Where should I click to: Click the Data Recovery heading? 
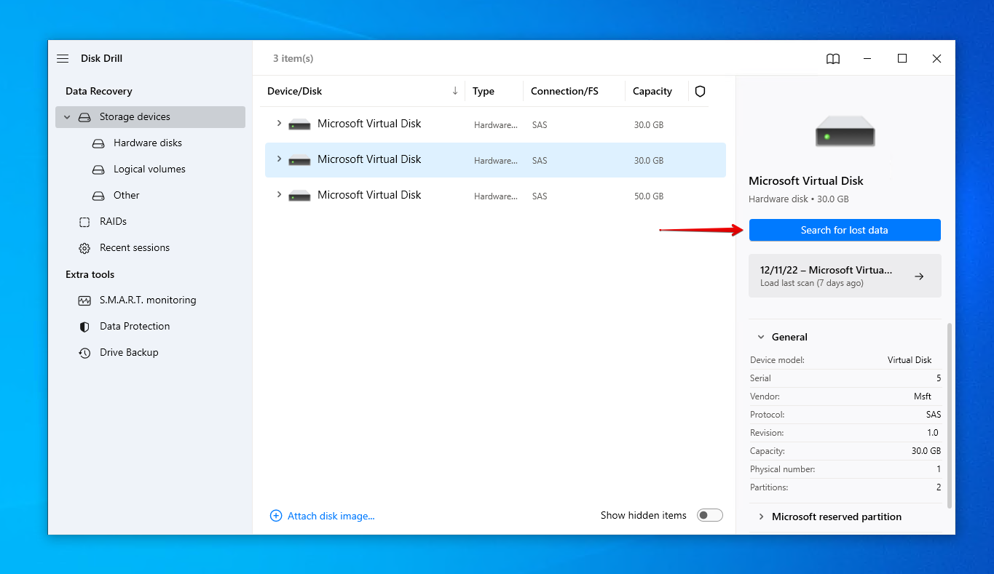99,91
